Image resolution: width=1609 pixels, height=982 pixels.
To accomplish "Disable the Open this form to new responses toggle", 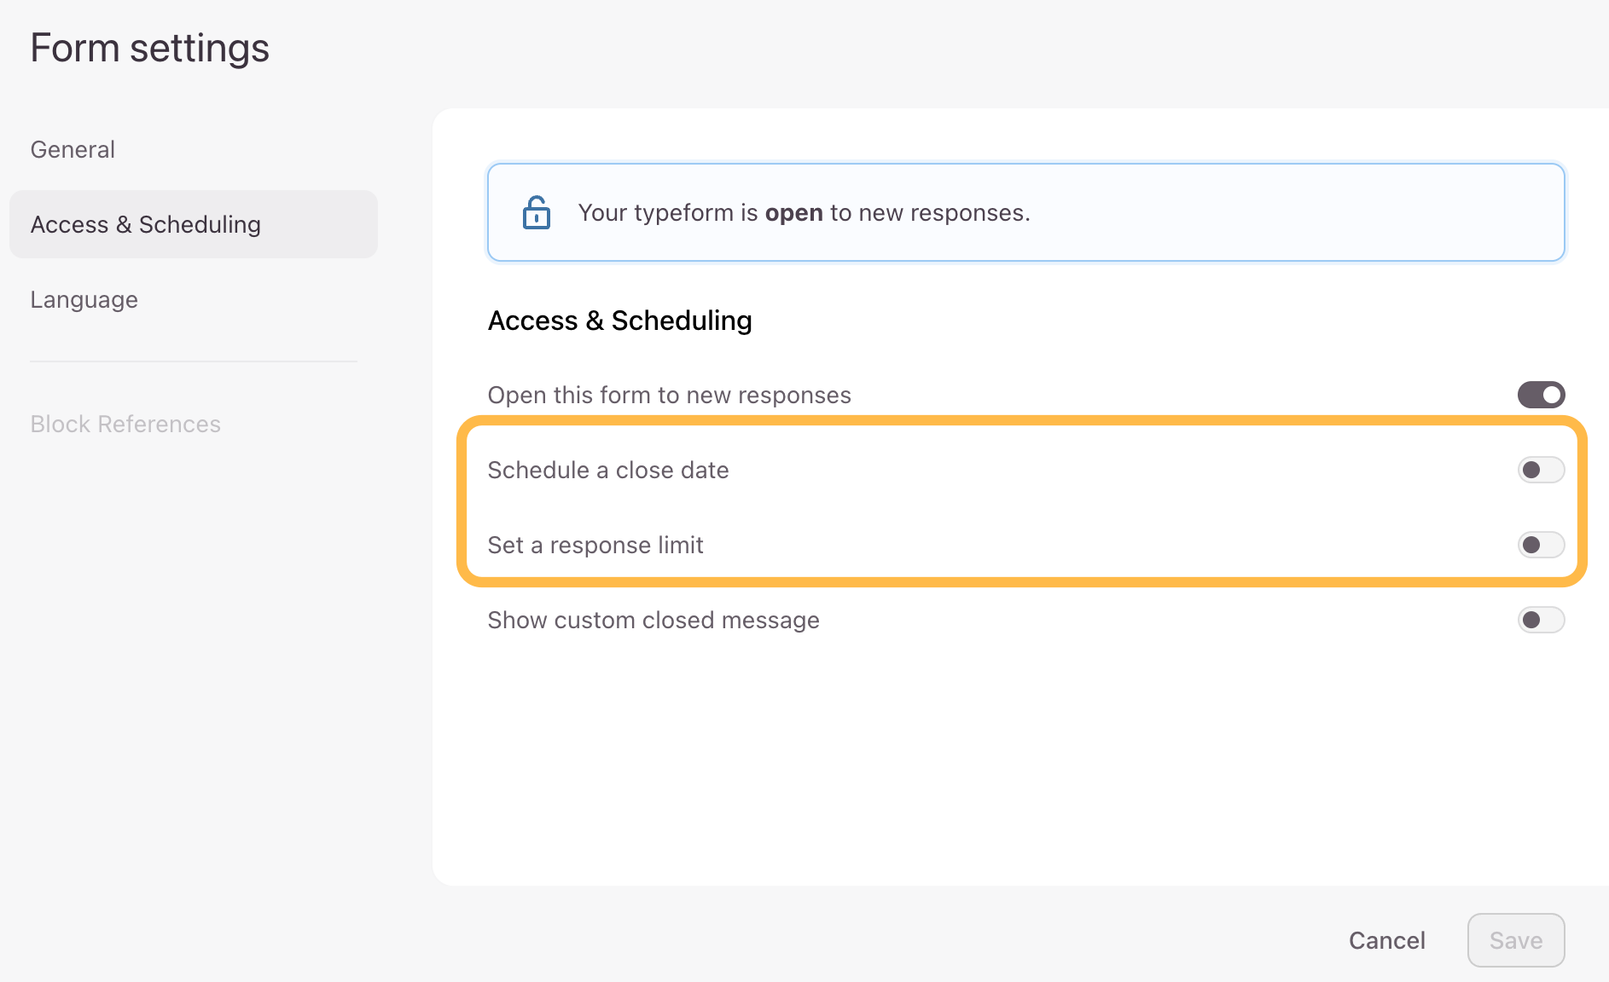I will [1540, 396].
